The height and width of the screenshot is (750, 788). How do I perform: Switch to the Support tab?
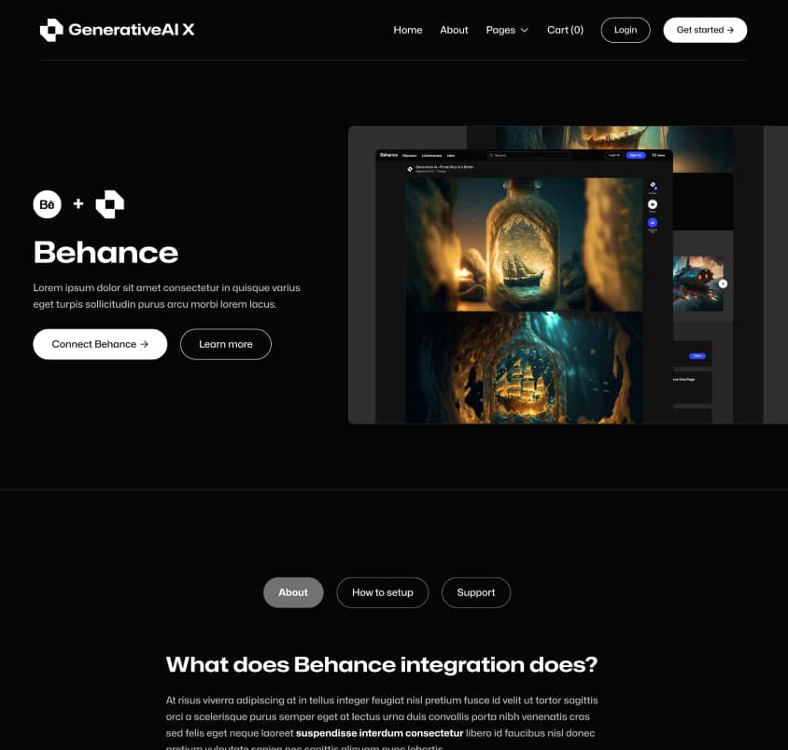coord(476,592)
